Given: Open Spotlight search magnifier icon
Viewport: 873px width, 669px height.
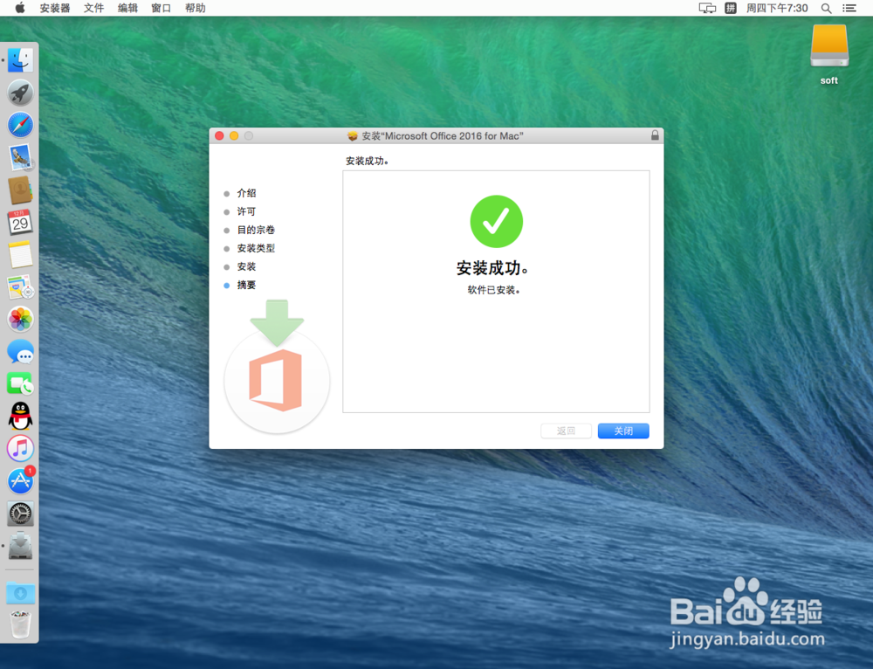Looking at the screenshot, I should coord(826,8).
